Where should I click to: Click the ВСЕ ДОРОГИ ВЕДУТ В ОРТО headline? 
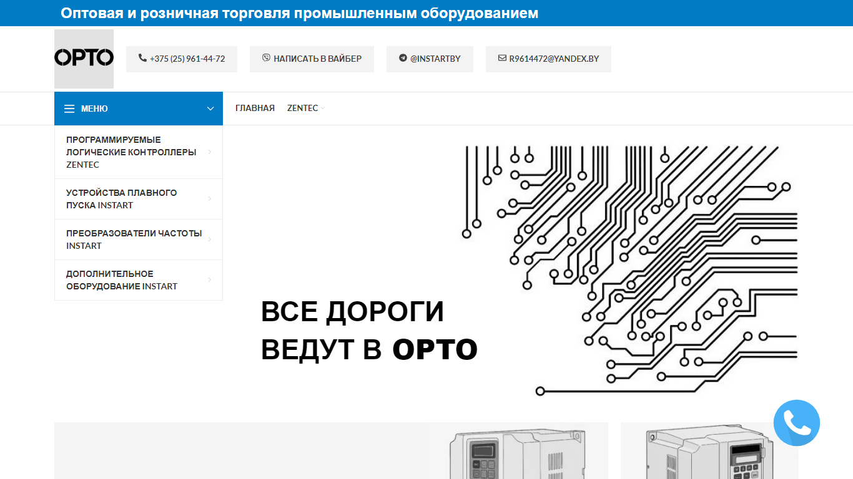tap(369, 331)
